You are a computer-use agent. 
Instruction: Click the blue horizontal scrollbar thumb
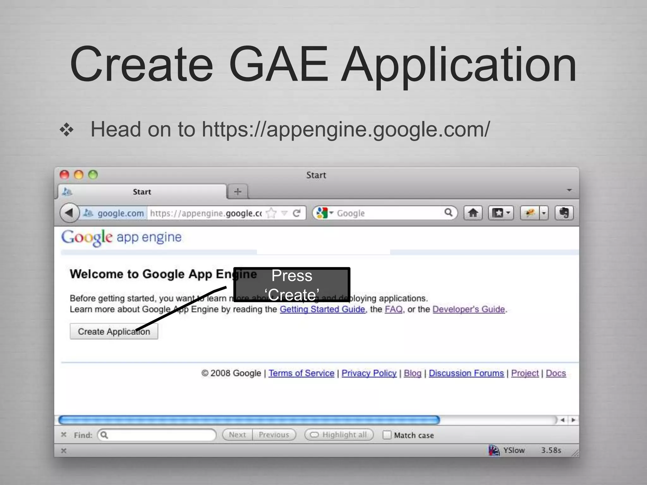[249, 420]
